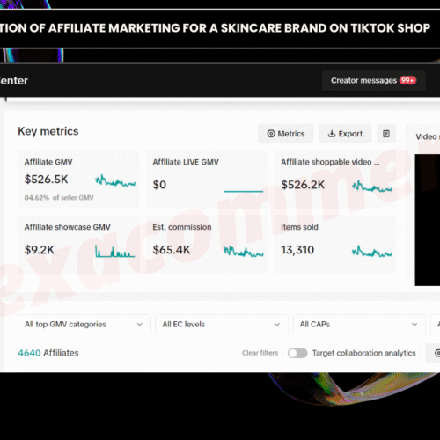Image resolution: width=440 pixels, height=440 pixels.
Task: Click chevron of All CAPs
Action: pyautogui.click(x=414, y=325)
